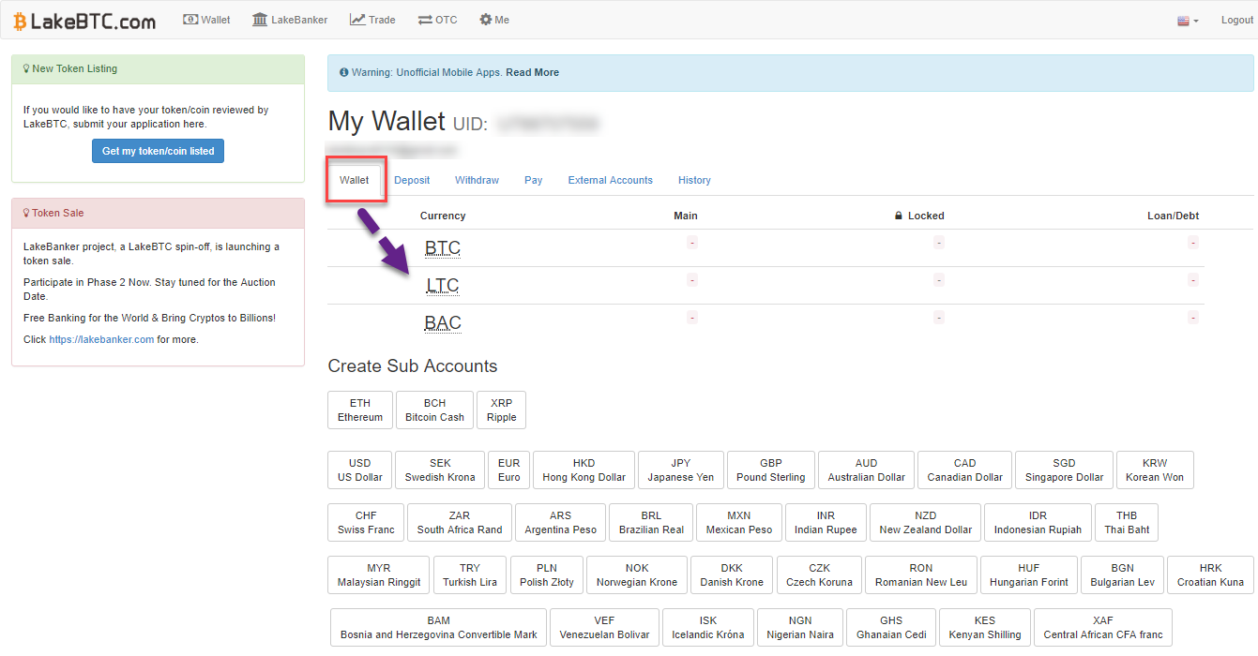Screen dimensions: 1258x656
Task: Create an XAF Central African CFA account
Action: [x=1103, y=628]
